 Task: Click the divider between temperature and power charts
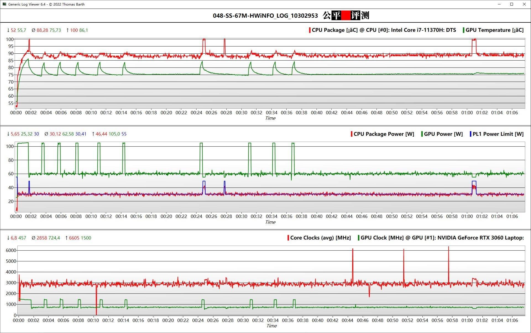point(265,126)
